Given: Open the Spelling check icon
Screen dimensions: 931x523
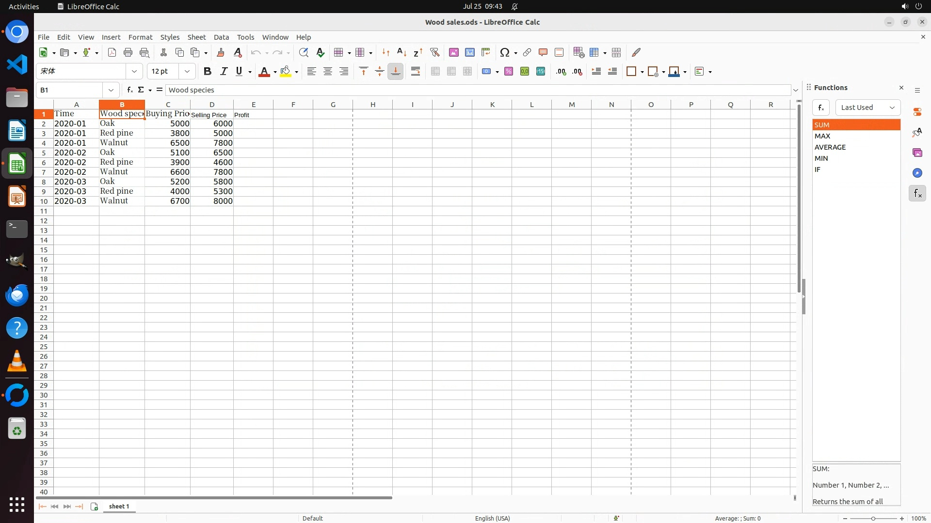Looking at the screenshot, I should point(320,52).
